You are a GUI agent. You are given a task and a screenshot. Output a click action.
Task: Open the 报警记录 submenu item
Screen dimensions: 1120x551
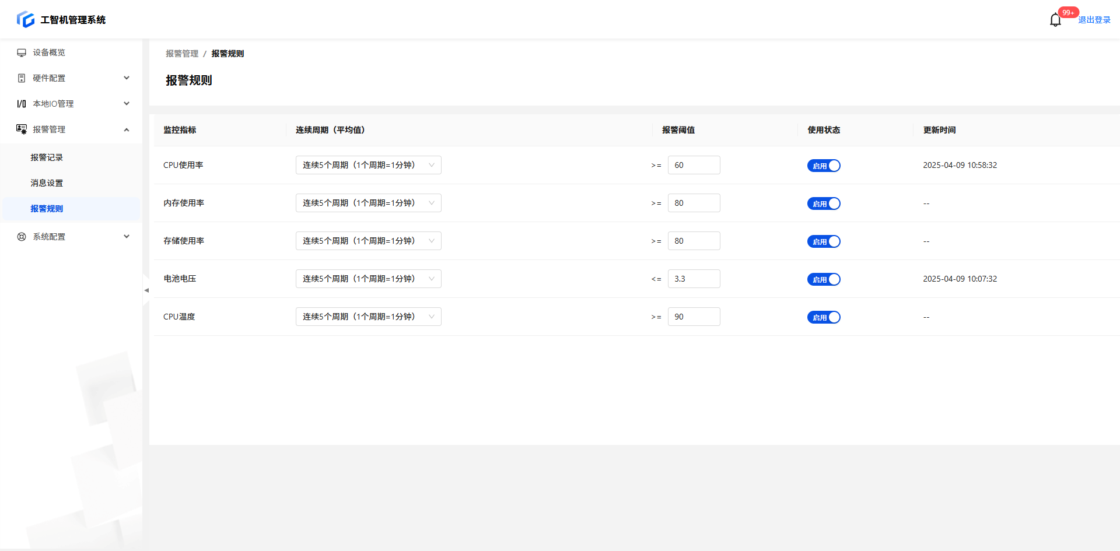tap(47, 157)
